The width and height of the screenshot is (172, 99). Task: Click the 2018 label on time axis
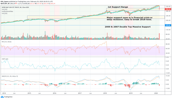click(105, 93)
